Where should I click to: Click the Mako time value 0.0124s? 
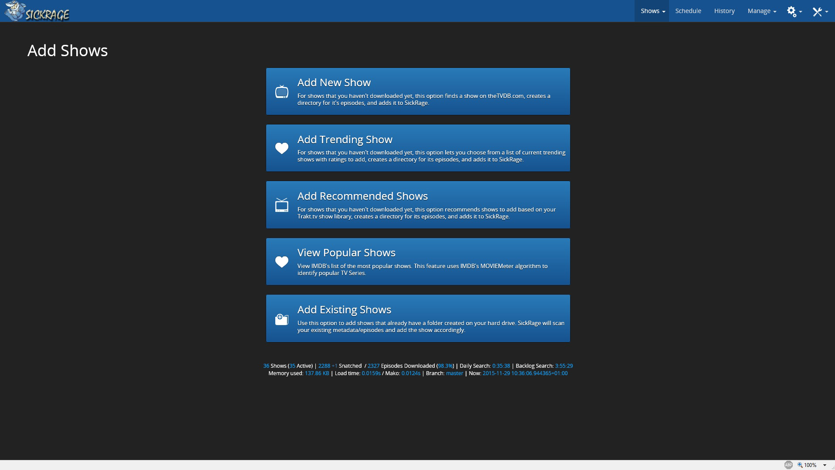point(411,373)
